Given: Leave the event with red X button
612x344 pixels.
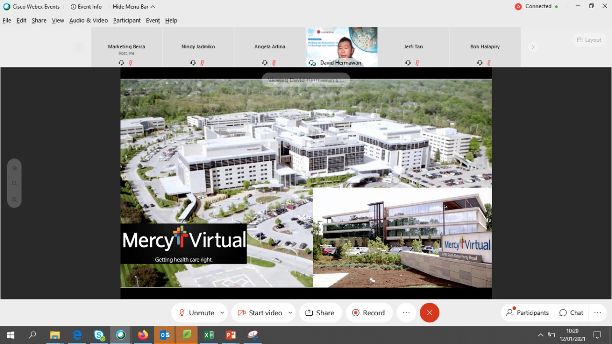Looking at the screenshot, I should pyautogui.click(x=429, y=313).
